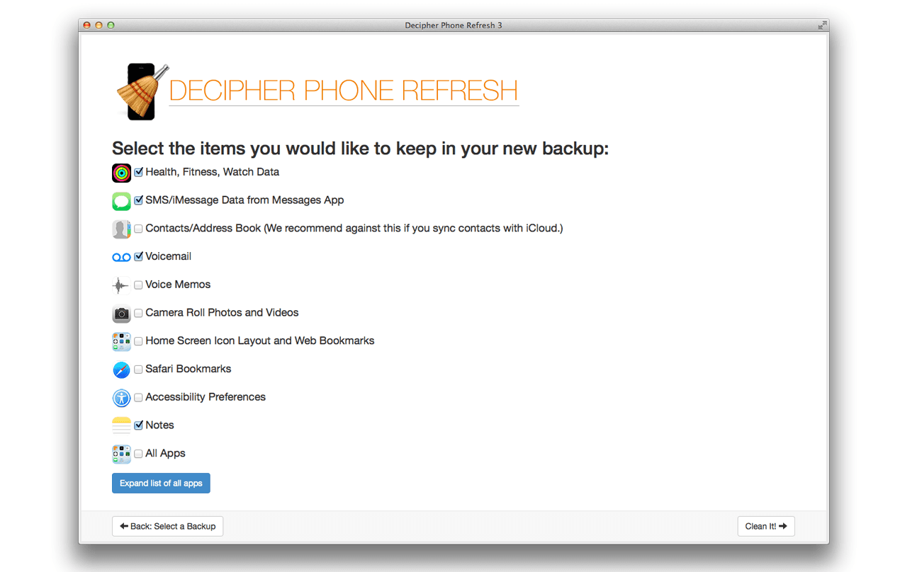Click the Camera Roll Photos and Videos label
Image resolution: width=900 pixels, height=572 pixels.
point(222,313)
